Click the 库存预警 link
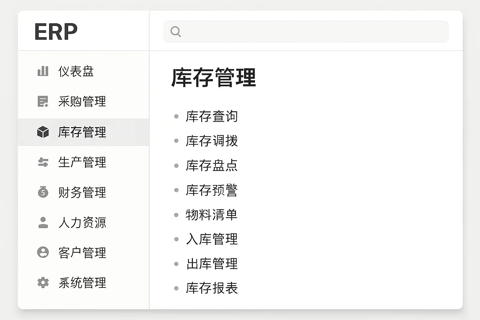 pos(212,190)
